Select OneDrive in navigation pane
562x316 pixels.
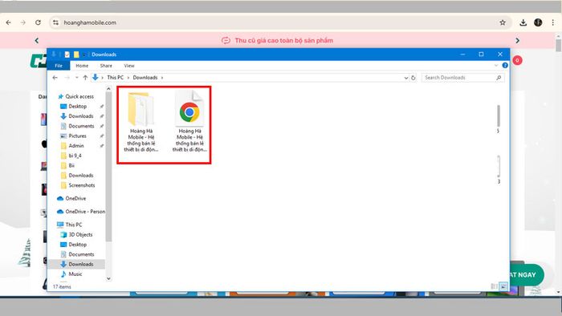click(71, 199)
